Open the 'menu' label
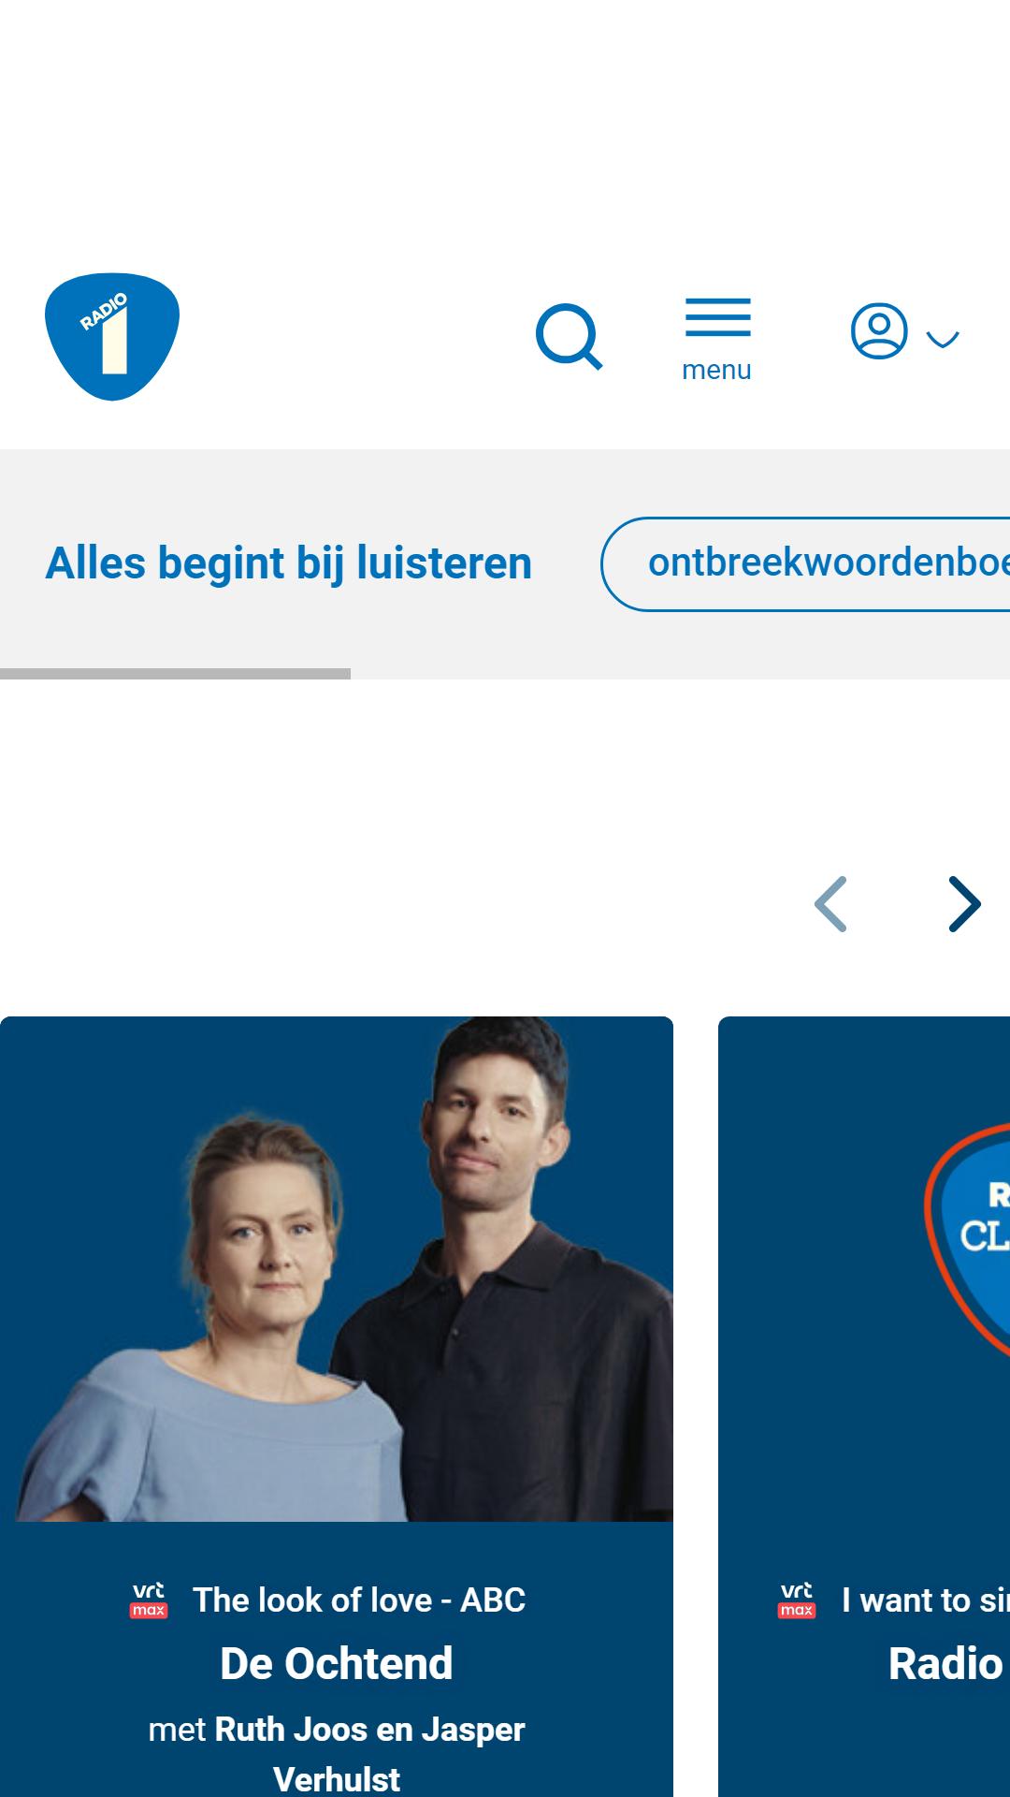This screenshot has height=1797, width=1010. click(x=717, y=370)
